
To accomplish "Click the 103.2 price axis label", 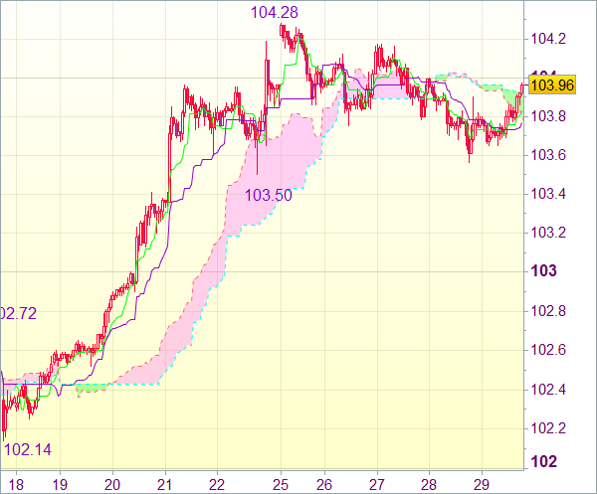I will tap(548, 233).
